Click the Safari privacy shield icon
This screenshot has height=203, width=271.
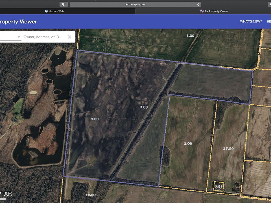point(64,4)
